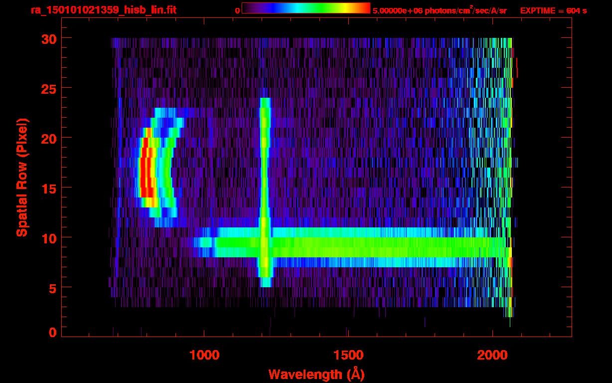The width and height of the screenshot is (612, 383).
Task: Click the filename ra_150101021359_hisb_lin.fit title
Action: click(x=103, y=10)
